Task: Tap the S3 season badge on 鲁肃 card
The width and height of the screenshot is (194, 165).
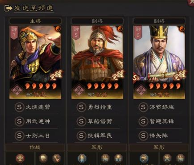Action: (x=136, y=78)
